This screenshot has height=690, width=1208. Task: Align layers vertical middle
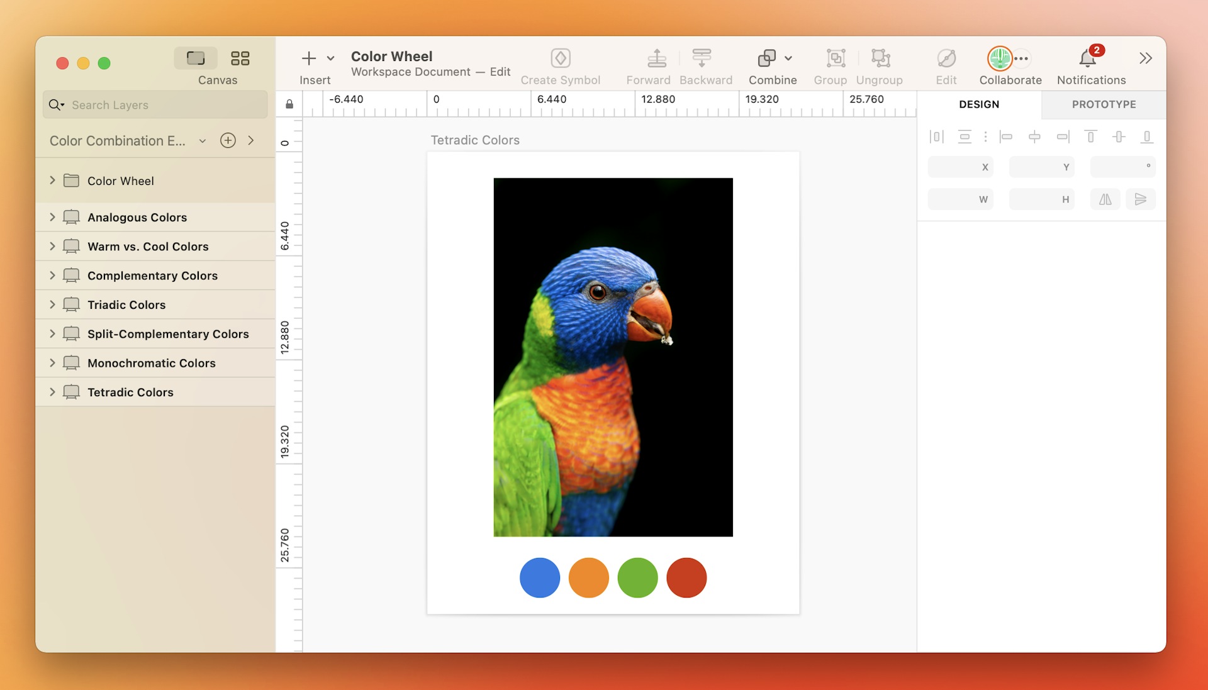click(1119, 136)
